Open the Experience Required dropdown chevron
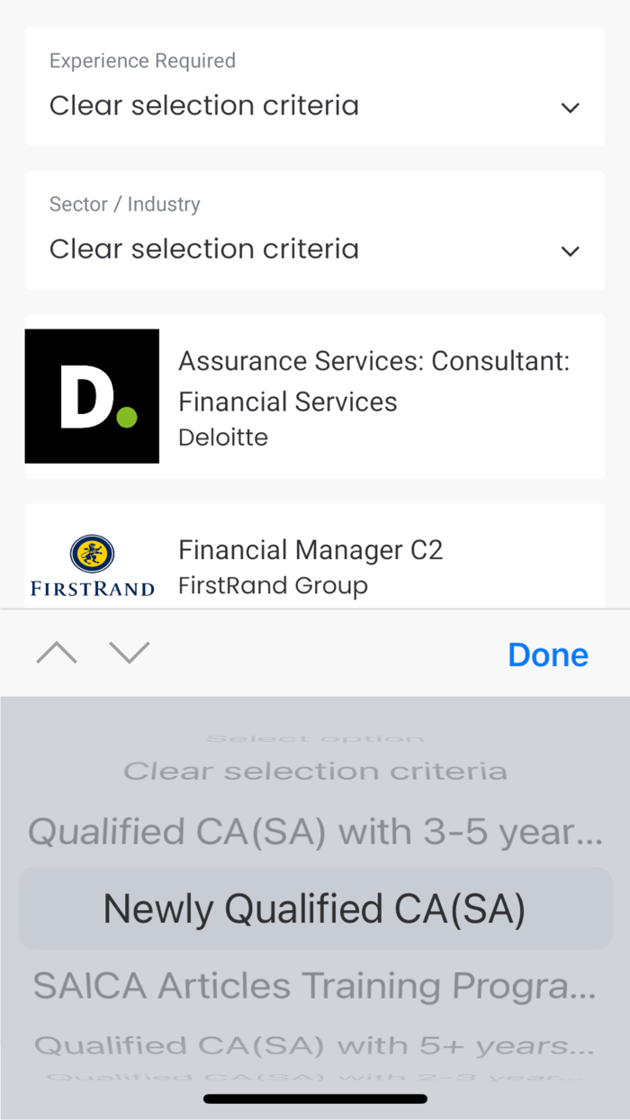This screenshot has width=630, height=1120. coord(571,107)
